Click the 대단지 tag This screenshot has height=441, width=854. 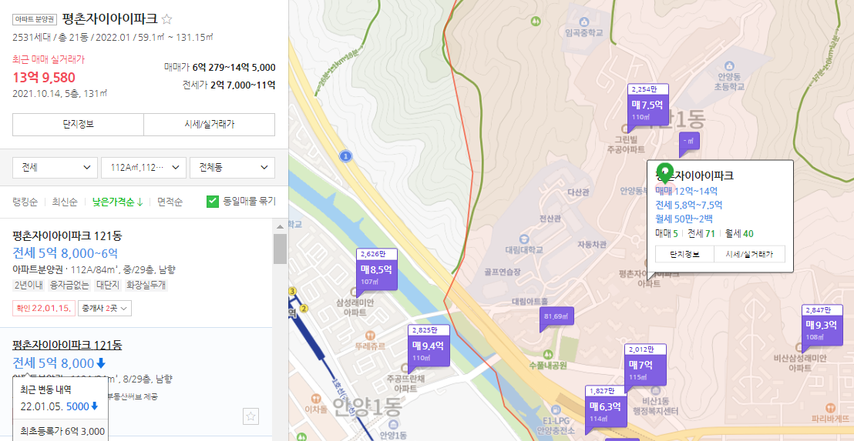(109, 284)
